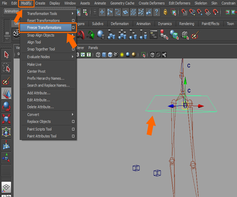237x197 pixels.
Task: Switch to single perspective layout icon
Action: point(6,187)
